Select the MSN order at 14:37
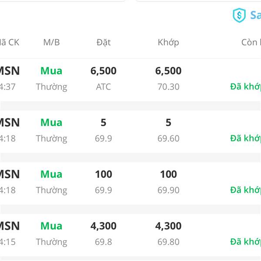The image size is (261, 261). (130, 80)
